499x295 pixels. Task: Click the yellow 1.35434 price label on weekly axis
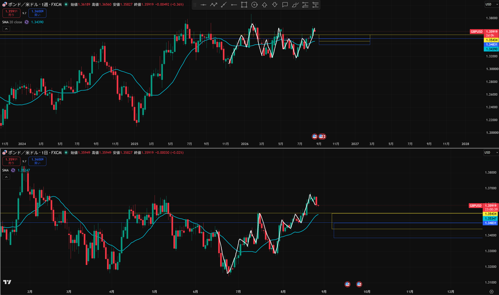(491, 40)
